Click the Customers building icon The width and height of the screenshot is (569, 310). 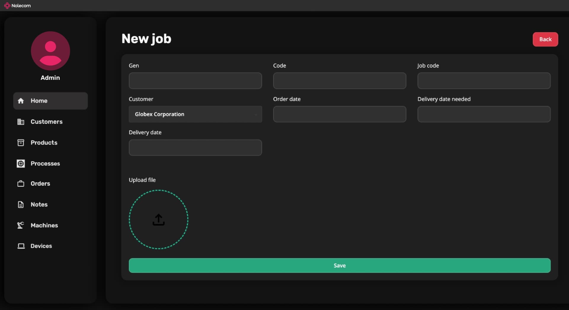pyautogui.click(x=21, y=122)
